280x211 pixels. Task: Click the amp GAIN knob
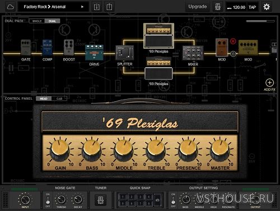(60, 151)
